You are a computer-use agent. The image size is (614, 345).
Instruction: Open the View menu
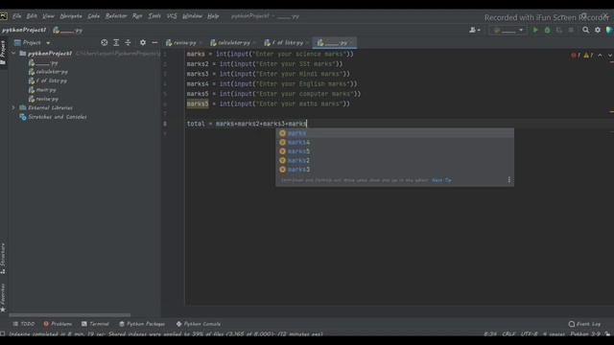(48, 16)
